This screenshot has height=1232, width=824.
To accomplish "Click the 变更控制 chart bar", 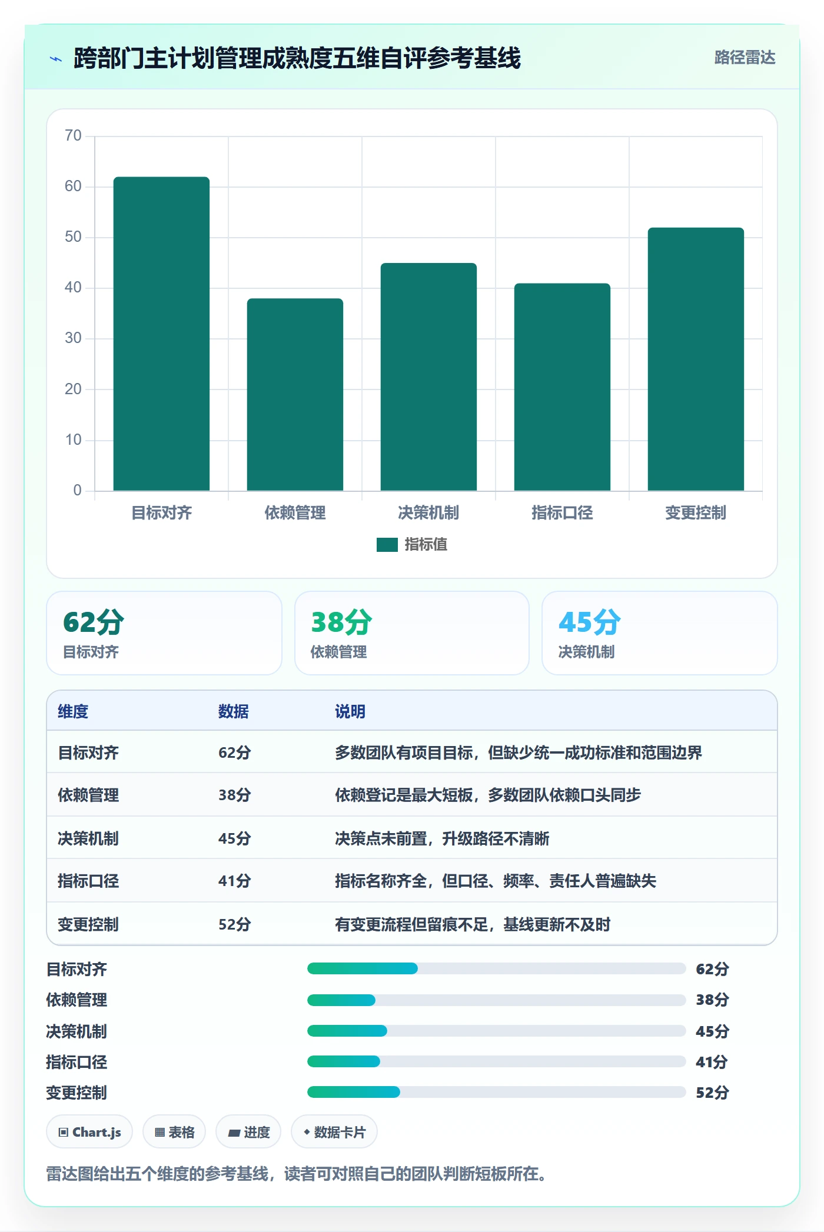I will pos(696,359).
